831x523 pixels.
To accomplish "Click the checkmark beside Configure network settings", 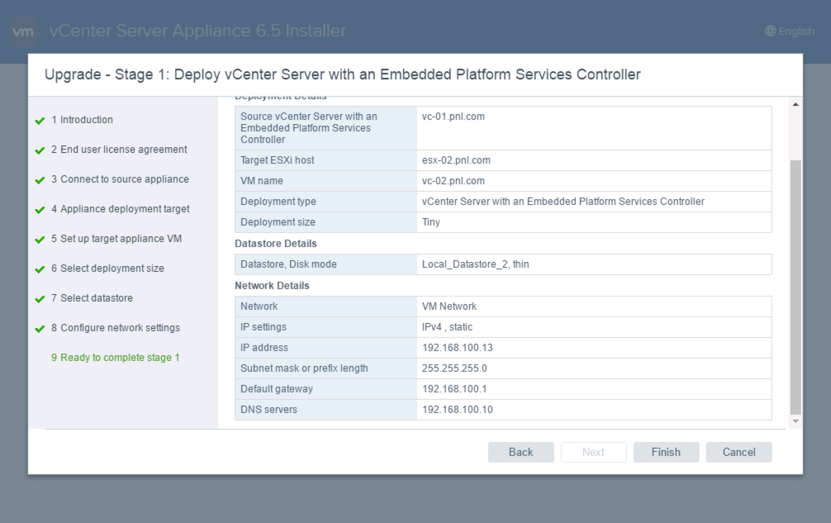I will coord(40,329).
